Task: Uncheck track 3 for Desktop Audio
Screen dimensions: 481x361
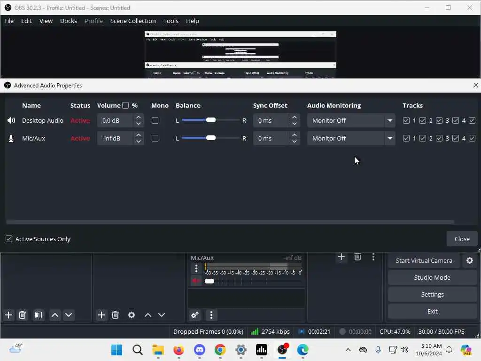Action: (439, 120)
